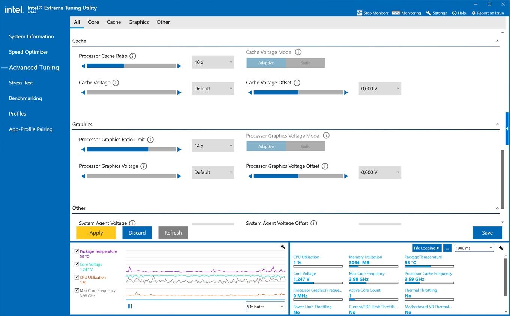Increase Cache Voltage Offset with right arrow
The width and height of the screenshot is (510, 316).
click(x=346, y=92)
